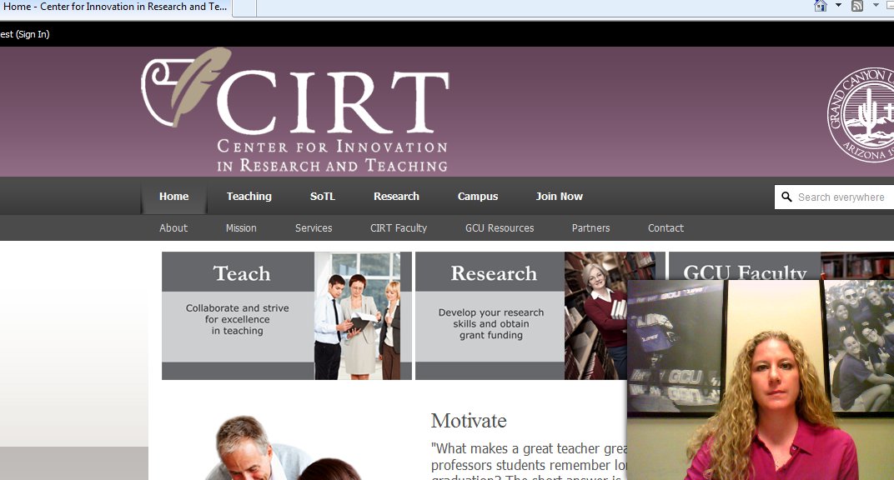Click the RSS feeds icon in the toolbar
This screenshot has width=894, height=480.
tap(857, 6)
